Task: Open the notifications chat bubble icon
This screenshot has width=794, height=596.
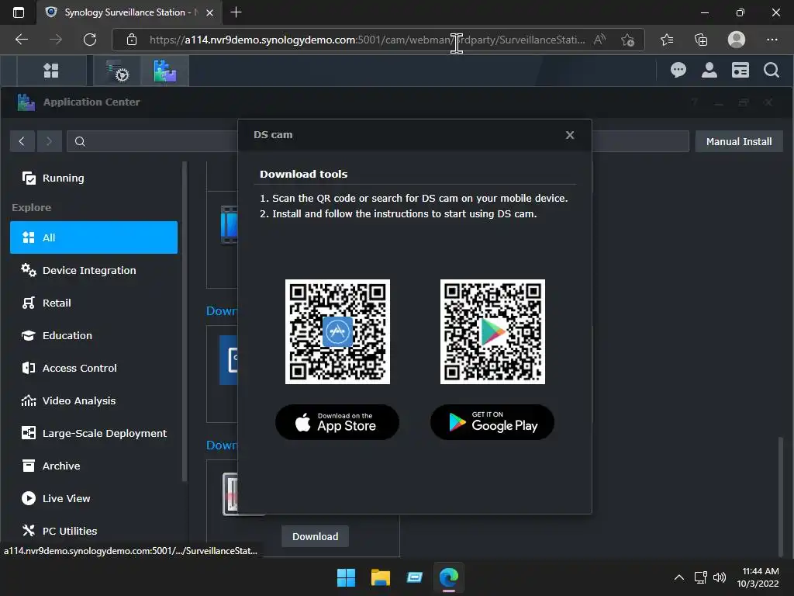Action: [x=678, y=70]
